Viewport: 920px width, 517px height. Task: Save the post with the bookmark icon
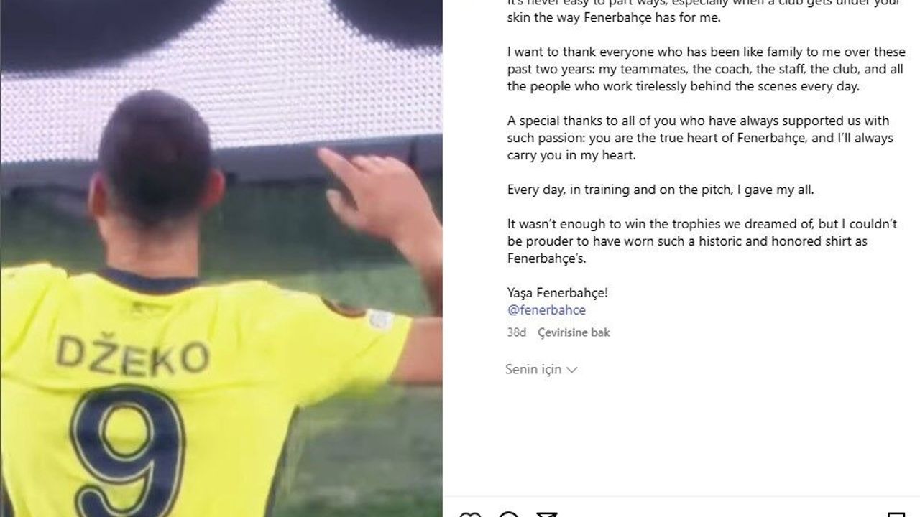point(896,514)
